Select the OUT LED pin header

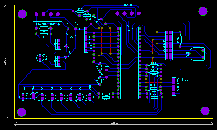174,86
